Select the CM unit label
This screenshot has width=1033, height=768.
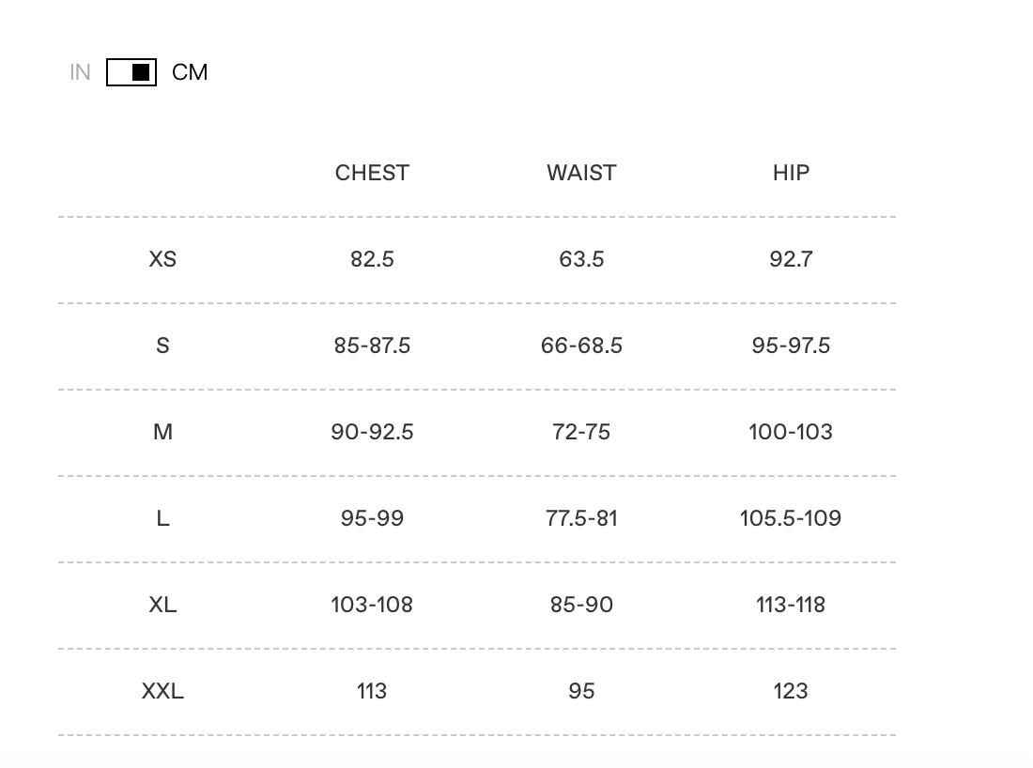coord(190,72)
